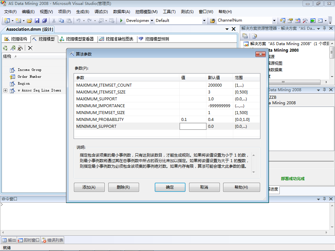335x251 pixels.
Task: Switch to the 挖掘模型查看器 tab
Action: (x=77, y=39)
